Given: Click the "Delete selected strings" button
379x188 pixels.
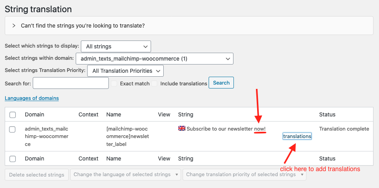Looking at the screenshot, I should click(37, 175).
